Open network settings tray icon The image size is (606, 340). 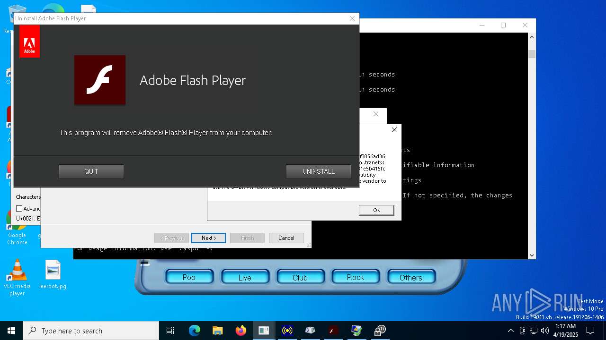click(x=534, y=331)
